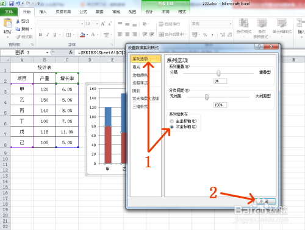Viewport: 305px width, 230px height.
Task: Click the align right icon
Action: click(x=134, y=34)
